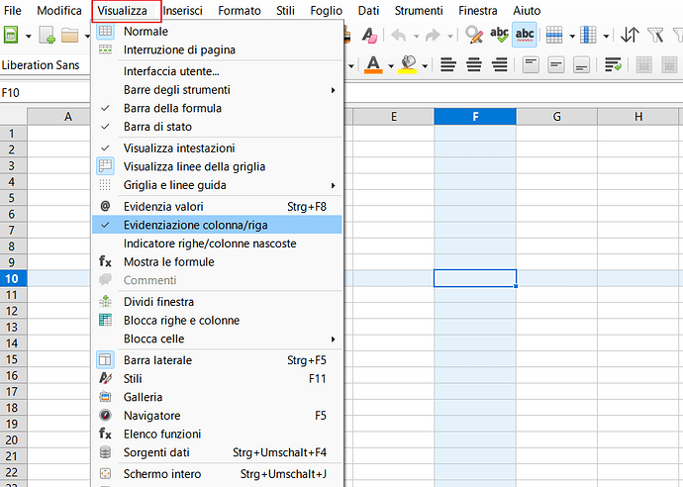The height and width of the screenshot is (487, 683).
Task: Open the Navigatore from the menu
Action: coord(151,416)
